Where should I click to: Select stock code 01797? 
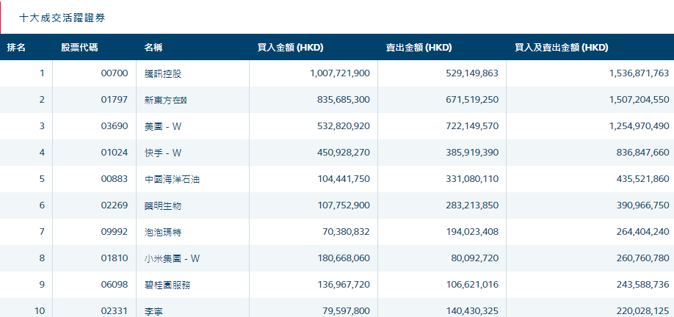115,100
